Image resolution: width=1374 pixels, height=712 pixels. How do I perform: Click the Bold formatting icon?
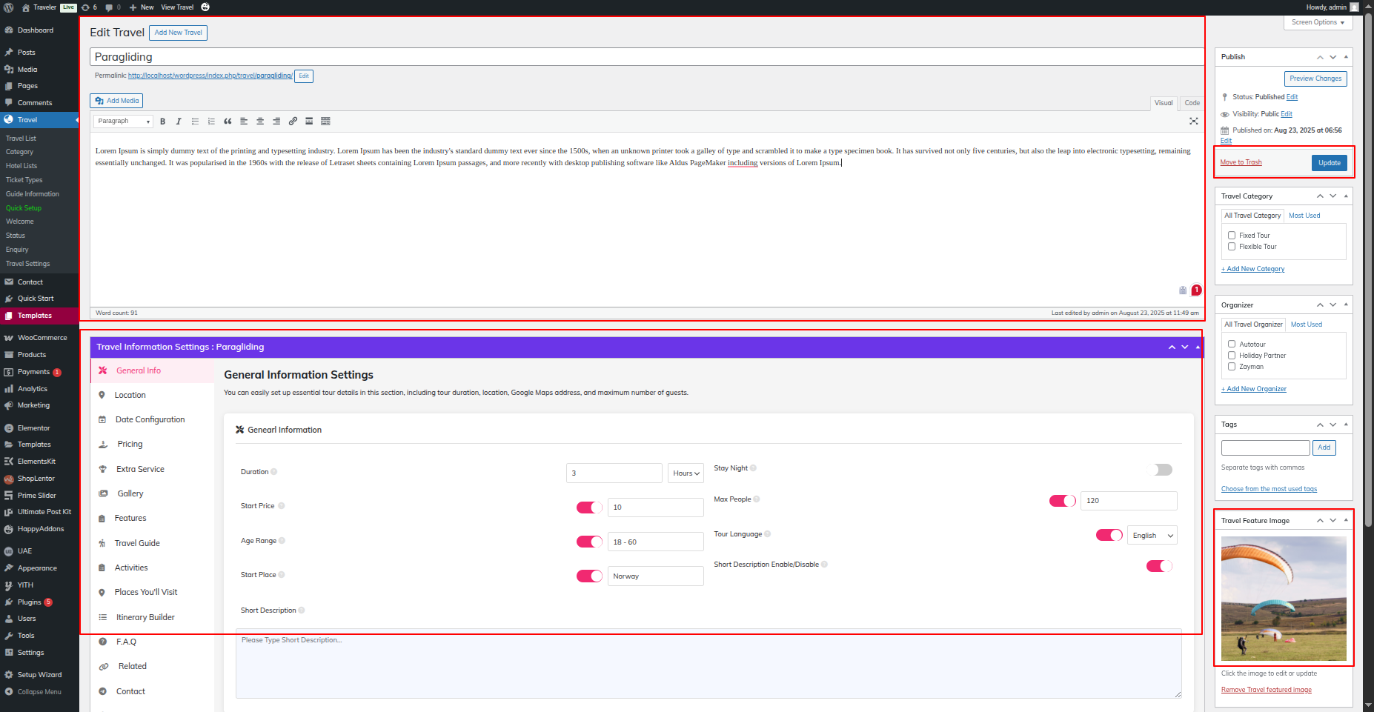[162, 122]
